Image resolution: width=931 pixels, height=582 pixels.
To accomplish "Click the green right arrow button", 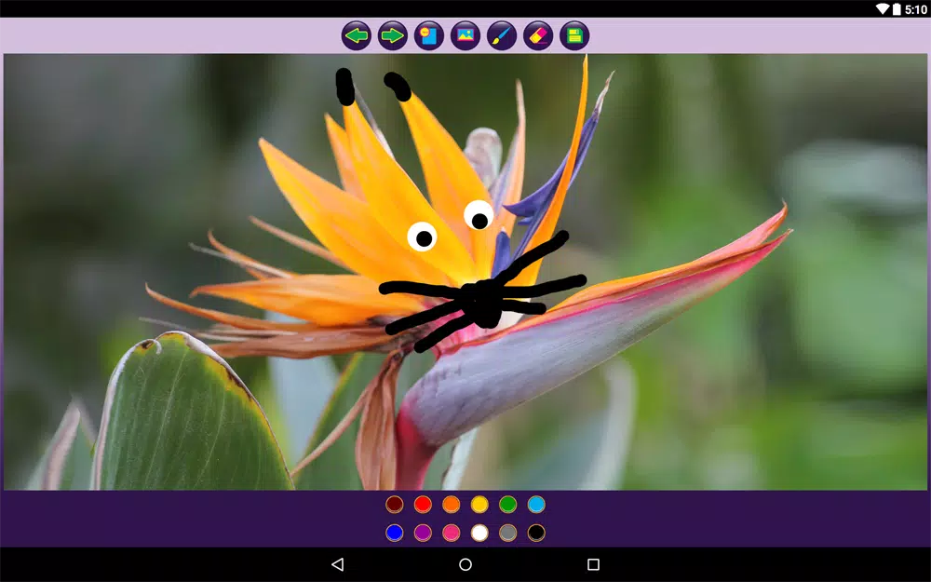I will coord(393,35).
